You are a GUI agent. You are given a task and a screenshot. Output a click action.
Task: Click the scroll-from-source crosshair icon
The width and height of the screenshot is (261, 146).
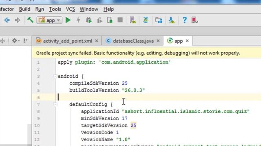pos(2,41)
